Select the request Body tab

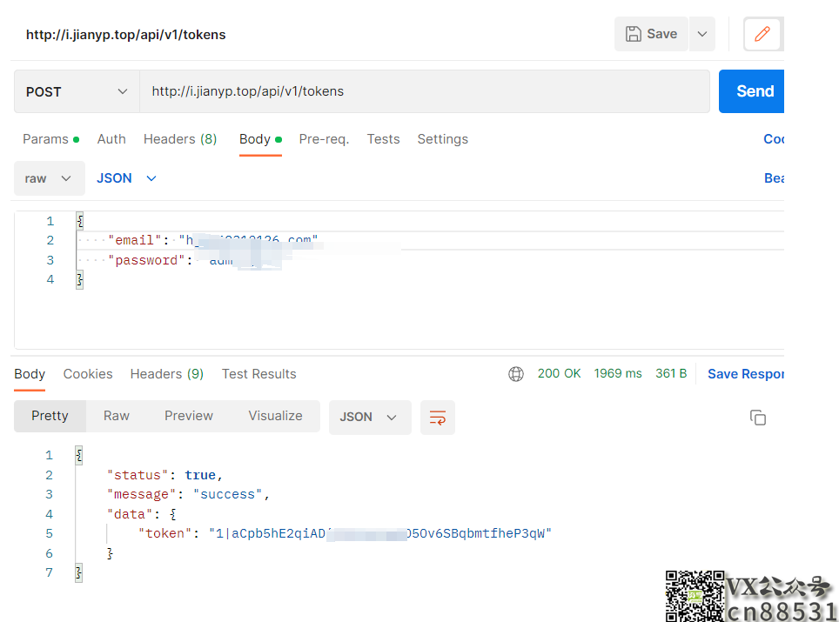tap(260, 139)
